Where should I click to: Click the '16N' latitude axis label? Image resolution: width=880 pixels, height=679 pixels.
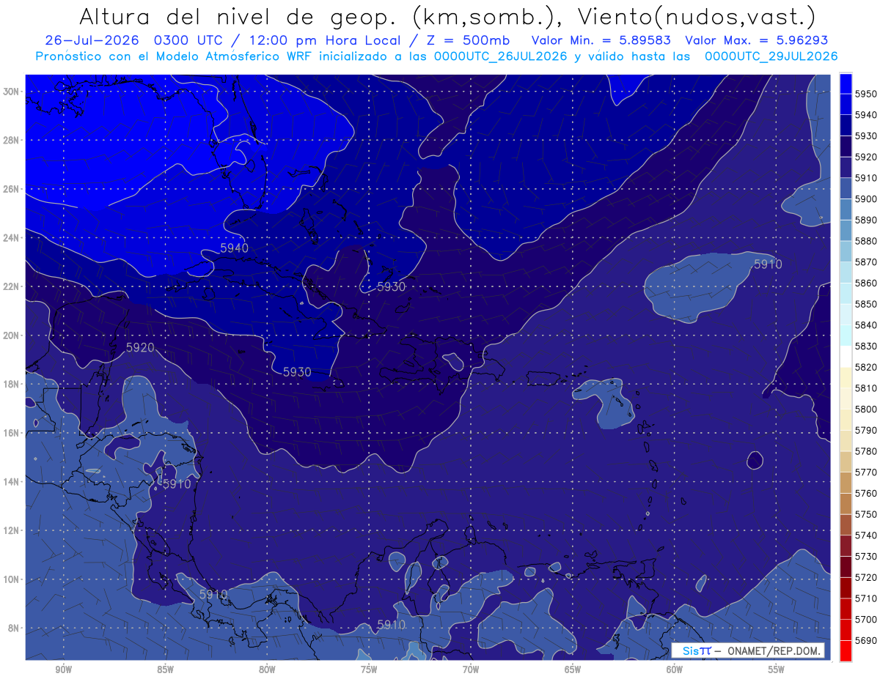[x=12, y=433]
